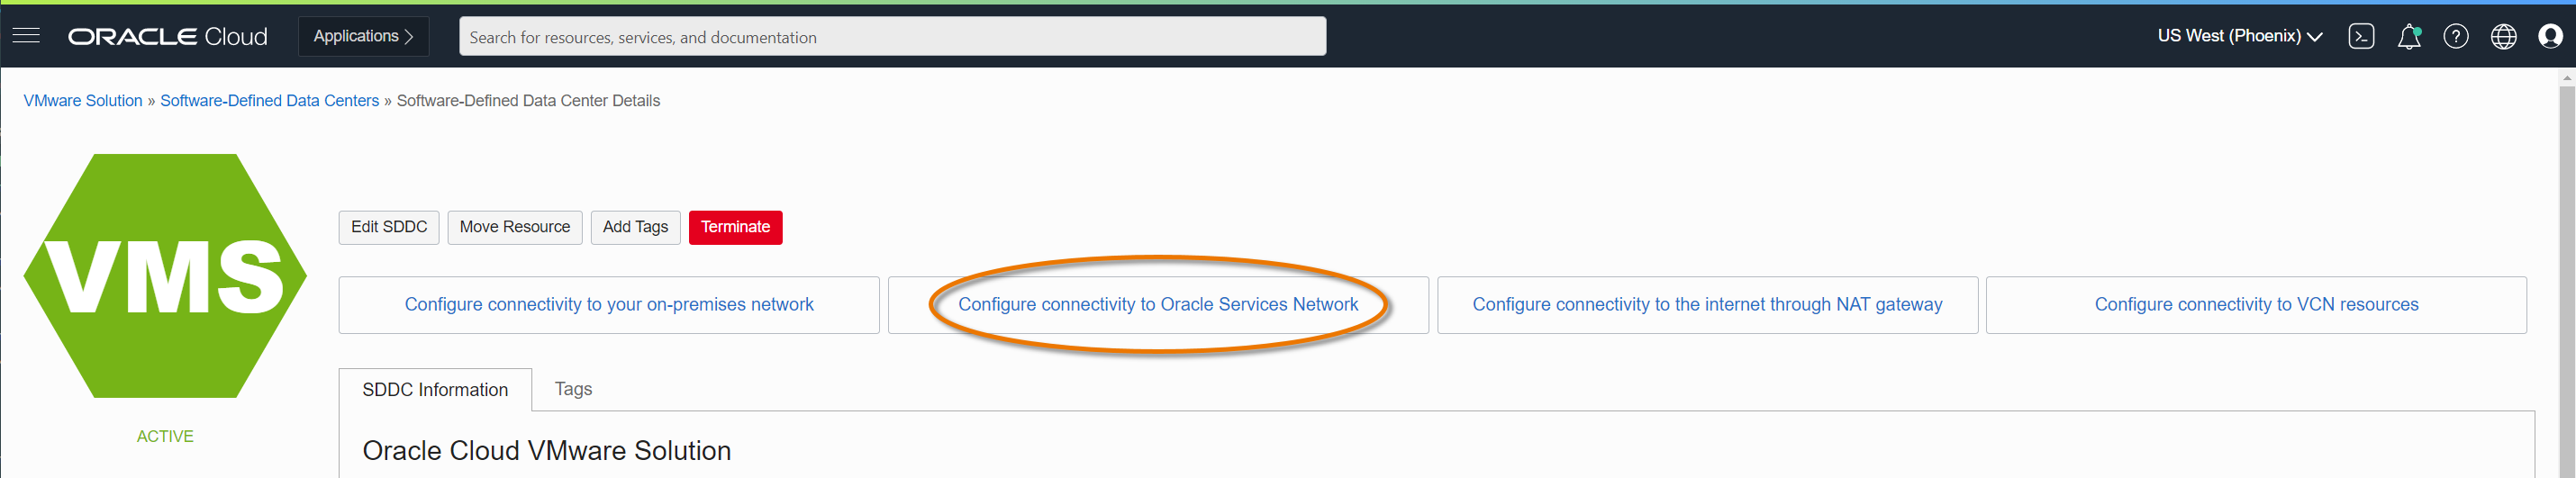Expand the US West (Phoenix) region selector
The height and width of the screenshot is (478, 2576).
[x=2239, y=36]
